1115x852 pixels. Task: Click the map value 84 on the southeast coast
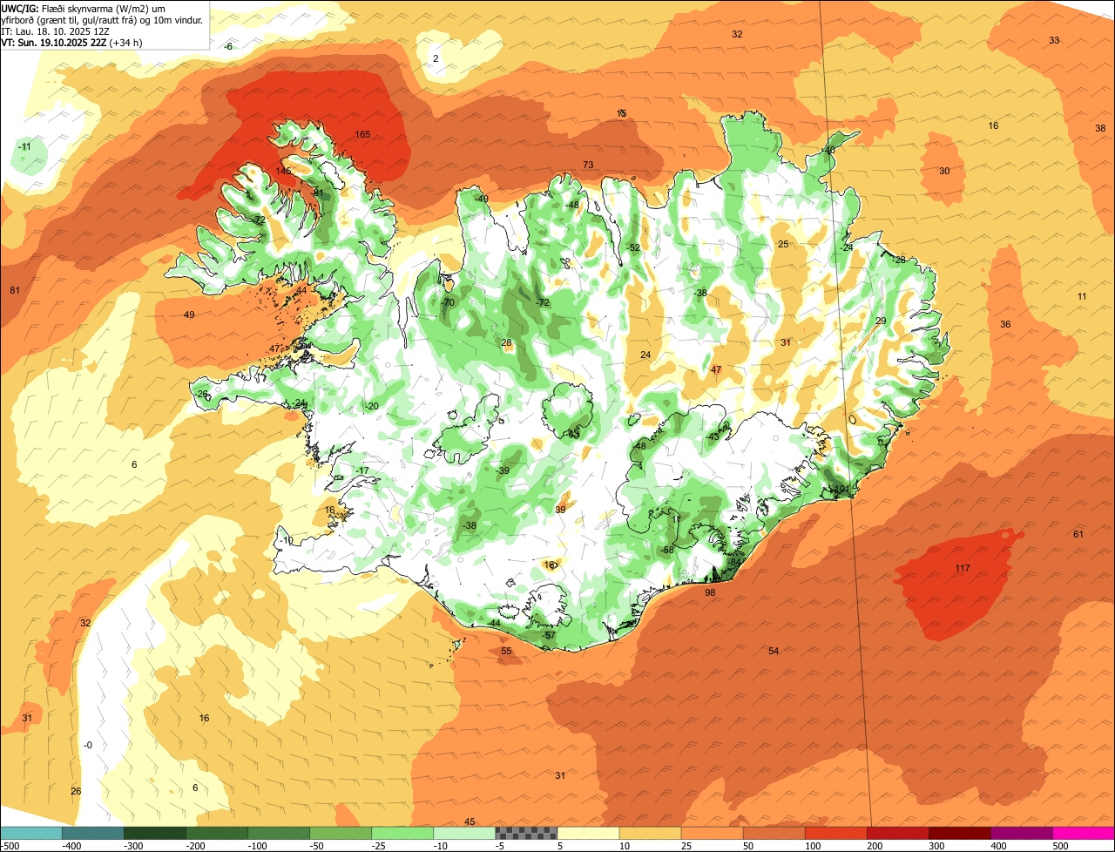coord(735,562)
